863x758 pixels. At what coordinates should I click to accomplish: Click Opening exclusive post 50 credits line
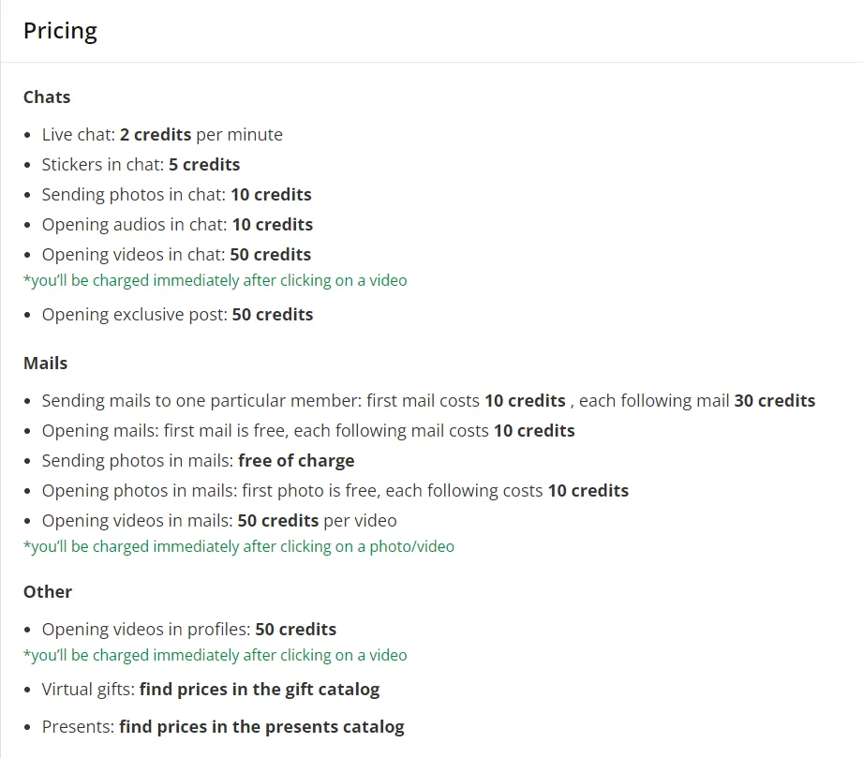[177, 314]
